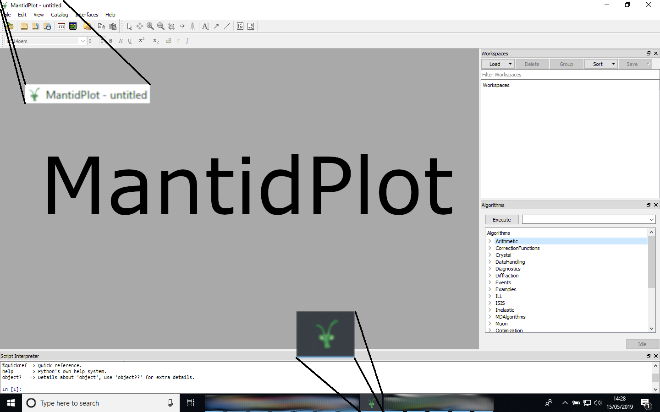The image size is (660, 412).
Task: Activate the Zoom In magnifier
Action: pyautogui.click(x=150, y=27)
